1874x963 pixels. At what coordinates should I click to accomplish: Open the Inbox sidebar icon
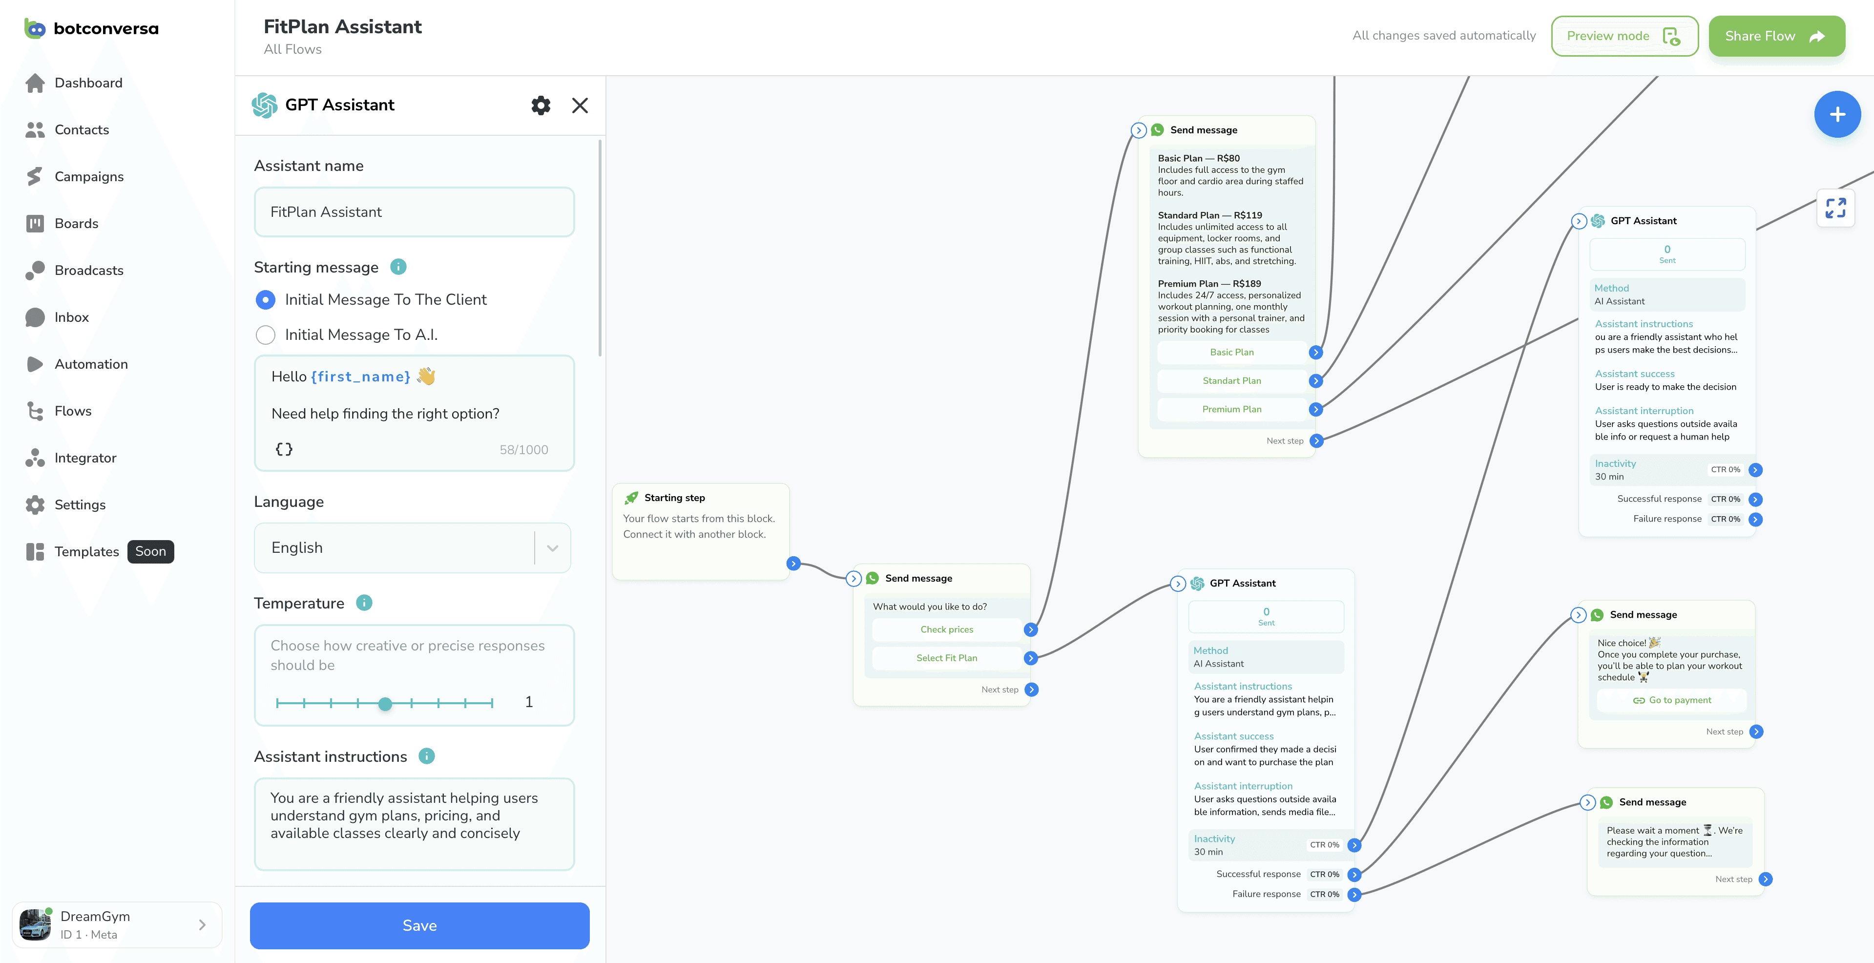(x=35, y=317)
